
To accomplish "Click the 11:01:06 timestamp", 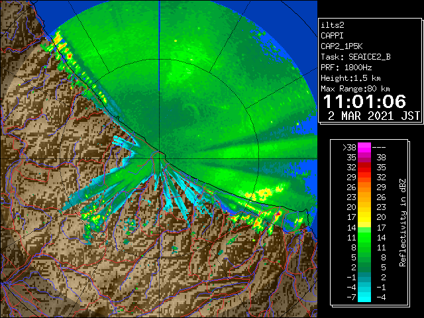I will tap(364, 101).
